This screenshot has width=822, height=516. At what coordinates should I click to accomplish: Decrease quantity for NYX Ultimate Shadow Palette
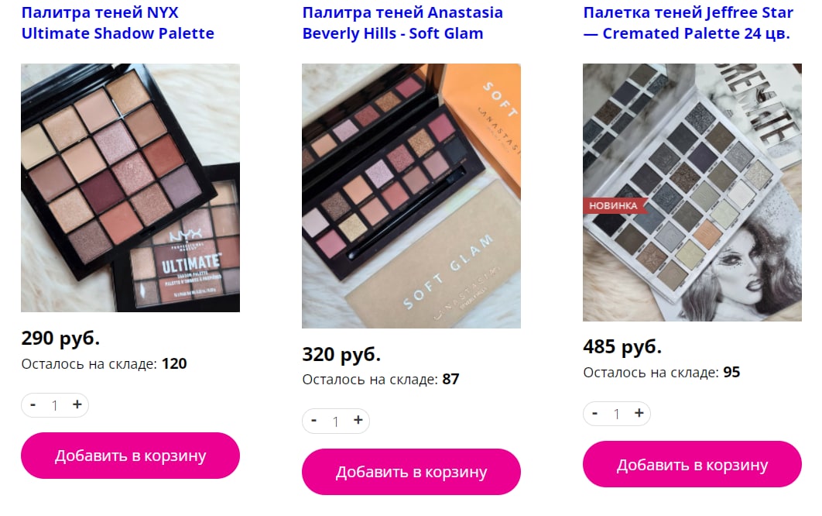(x=33, y=404)
